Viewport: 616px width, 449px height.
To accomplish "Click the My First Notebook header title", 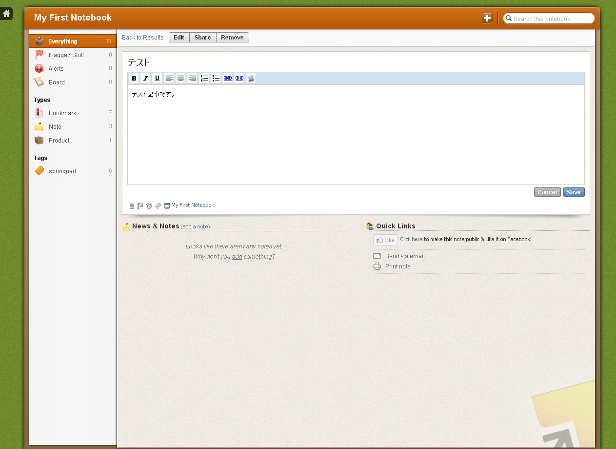I will pos(73,18).
